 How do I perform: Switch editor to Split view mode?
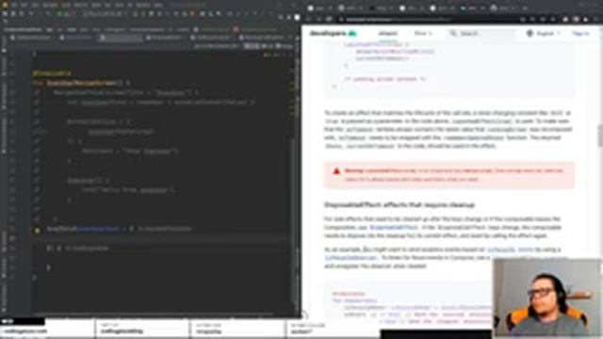pos(268,46)
